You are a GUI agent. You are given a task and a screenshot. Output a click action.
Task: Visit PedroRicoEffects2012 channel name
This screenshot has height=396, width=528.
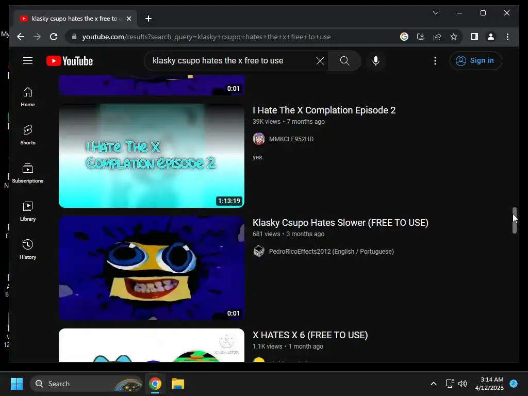[x=332, y=252]
